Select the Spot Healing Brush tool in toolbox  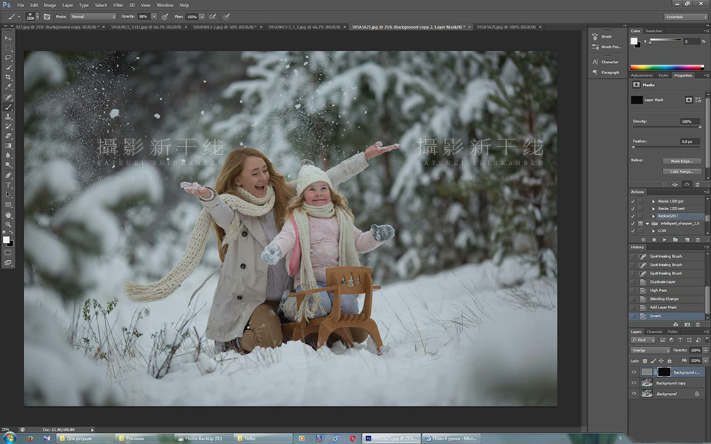click(8, 97)
